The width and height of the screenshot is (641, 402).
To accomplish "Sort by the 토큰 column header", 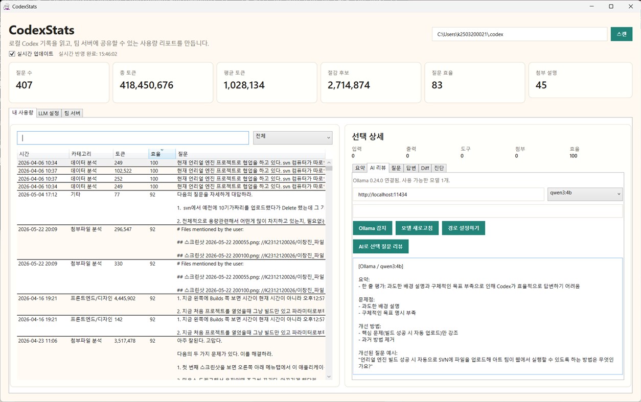I will (131, 154).
